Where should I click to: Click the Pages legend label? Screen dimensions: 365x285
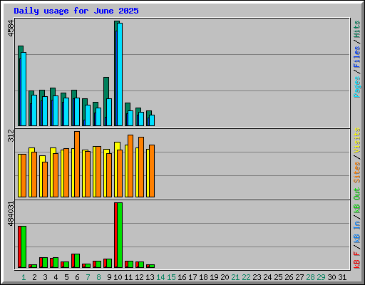(357, 87)
